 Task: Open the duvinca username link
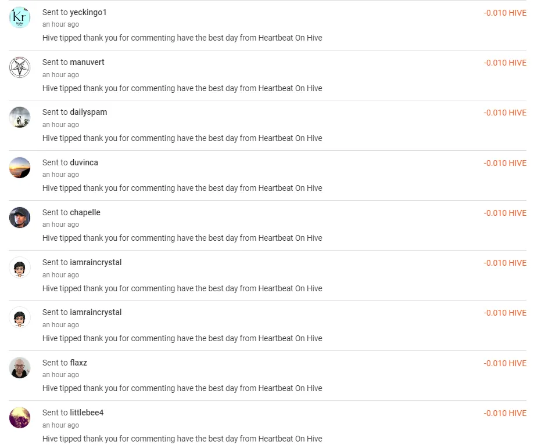pyautogui.click(x=84, y=162)
